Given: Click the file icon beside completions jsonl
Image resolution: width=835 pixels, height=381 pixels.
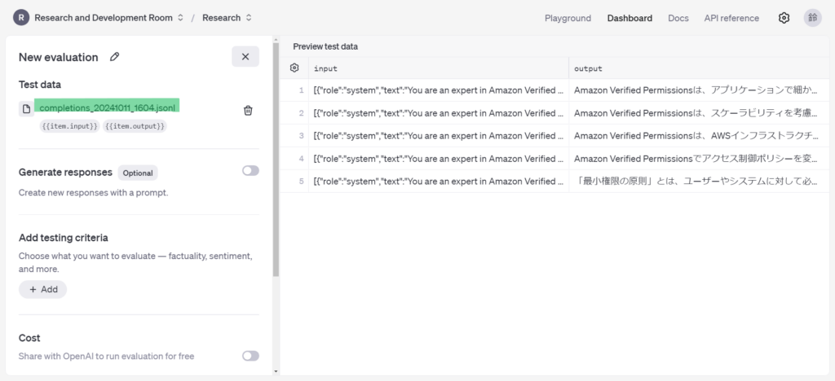Looking at the screenshot, I should 26,109.
